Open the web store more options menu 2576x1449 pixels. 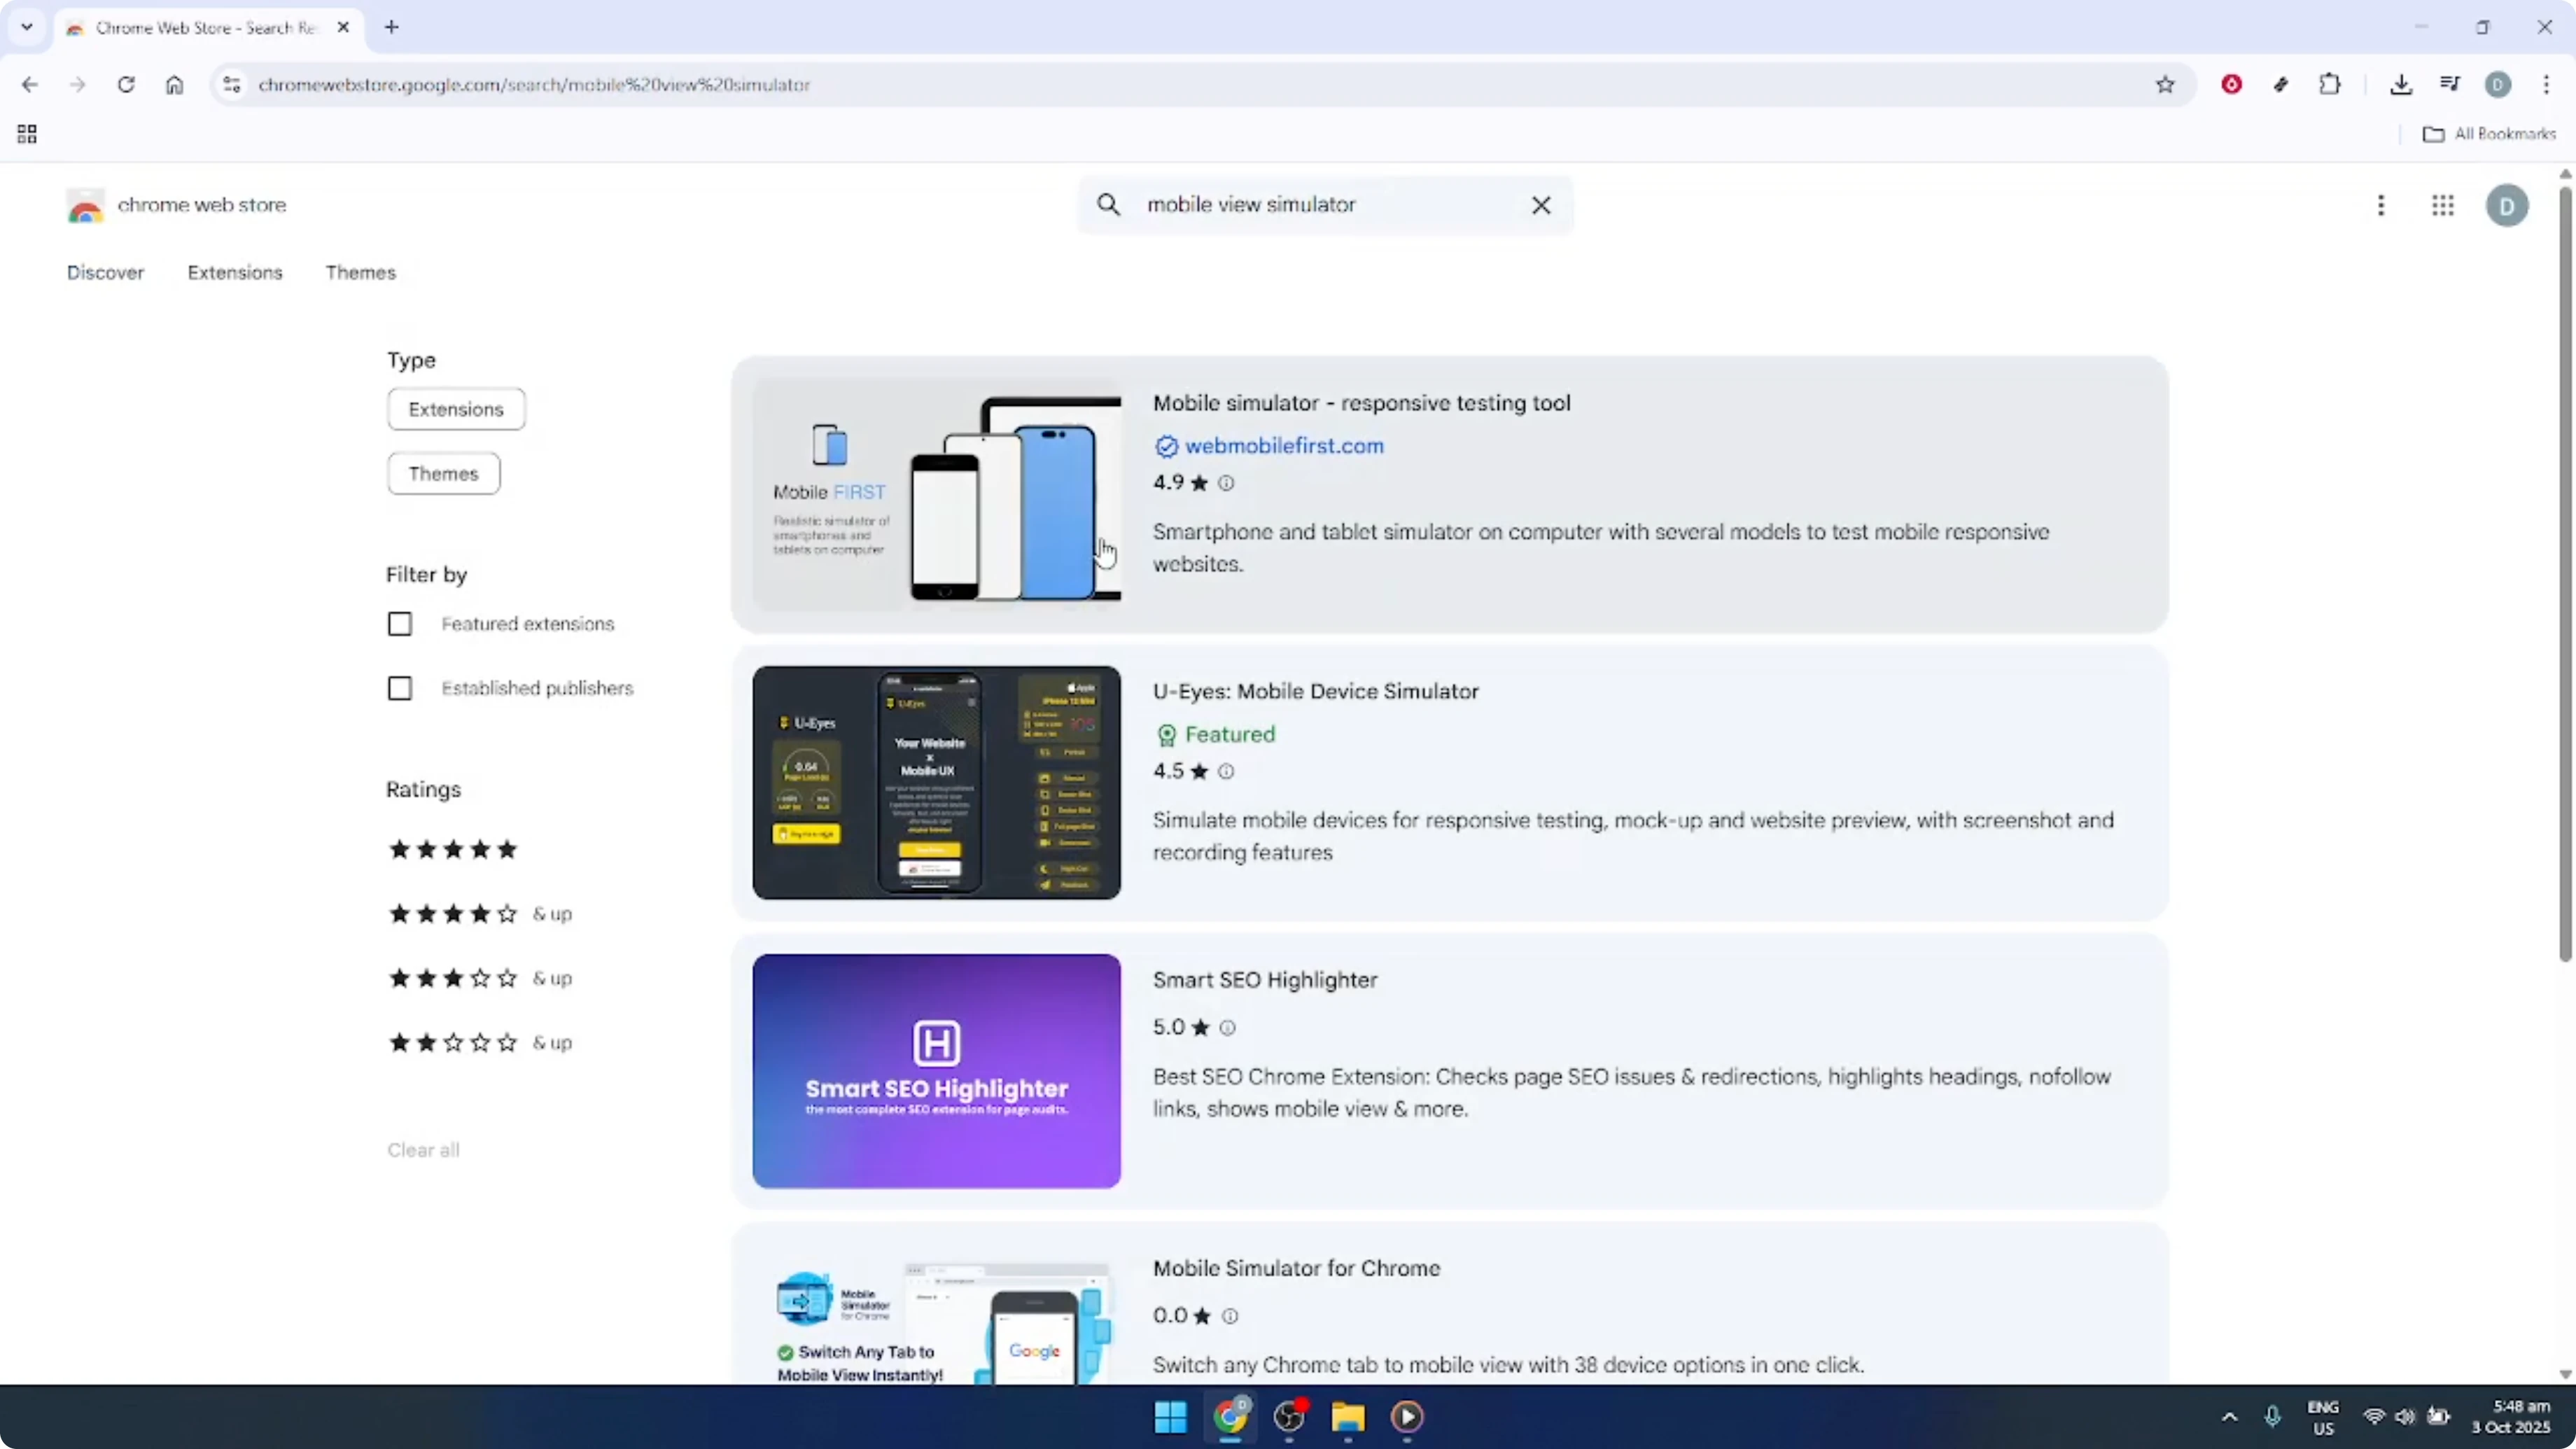(x=2381, y=205)
